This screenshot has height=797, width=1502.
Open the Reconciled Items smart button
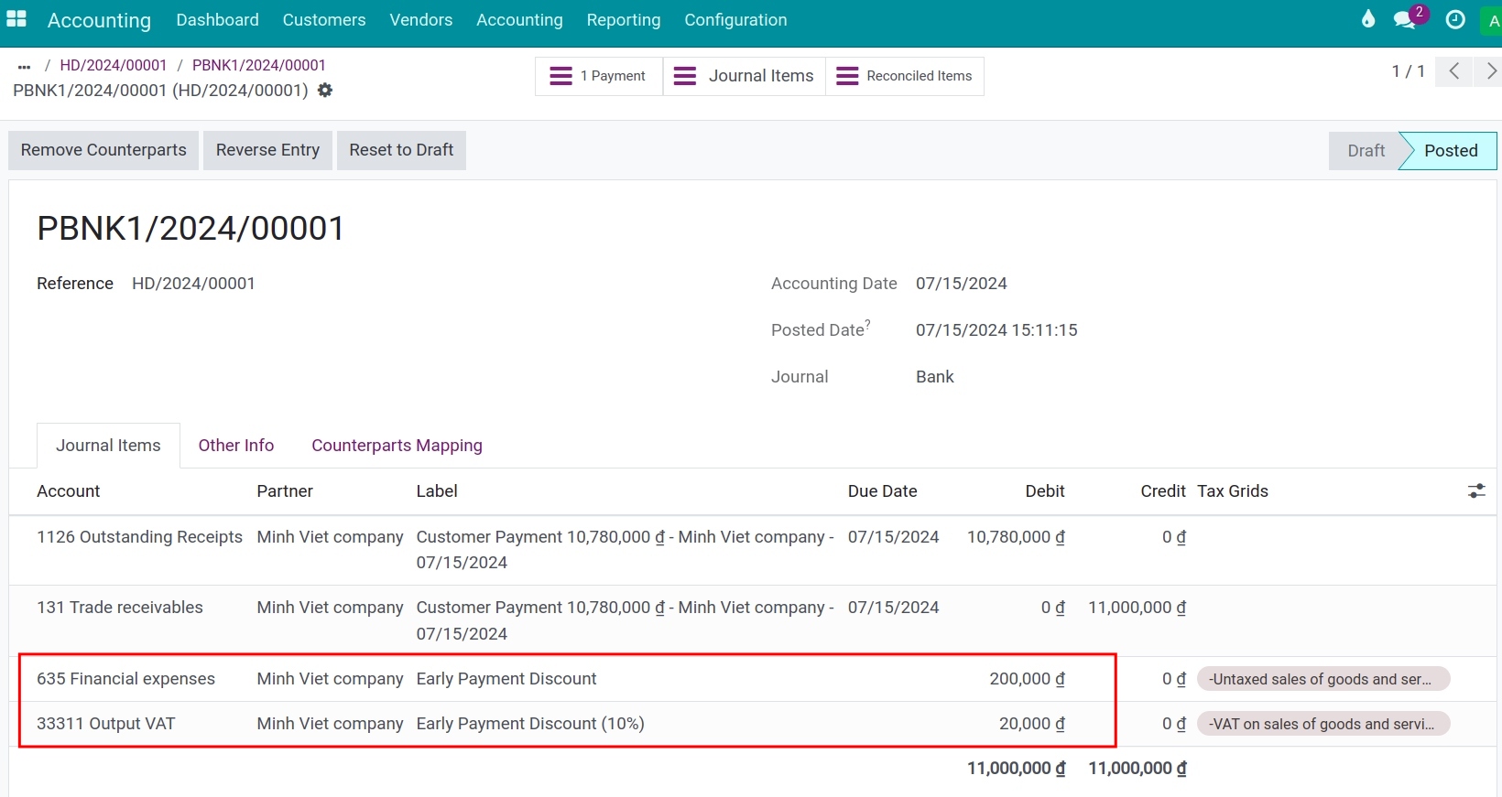pos(905,76)
